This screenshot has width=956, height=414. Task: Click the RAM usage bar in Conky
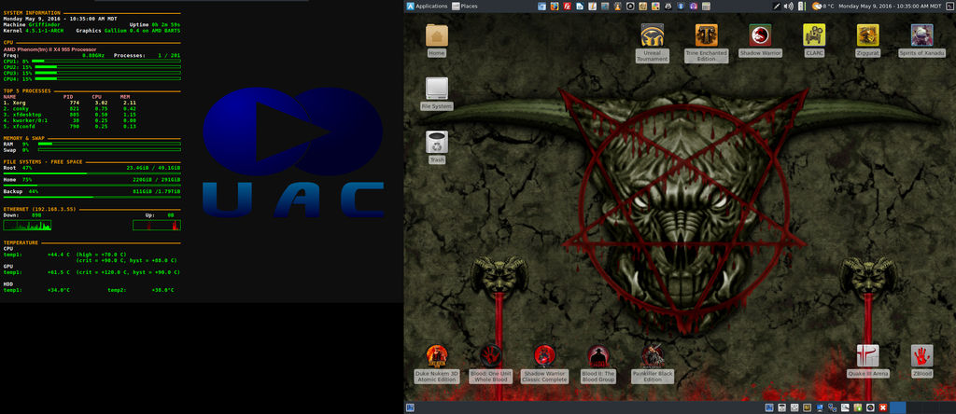[x=109, y=144]
